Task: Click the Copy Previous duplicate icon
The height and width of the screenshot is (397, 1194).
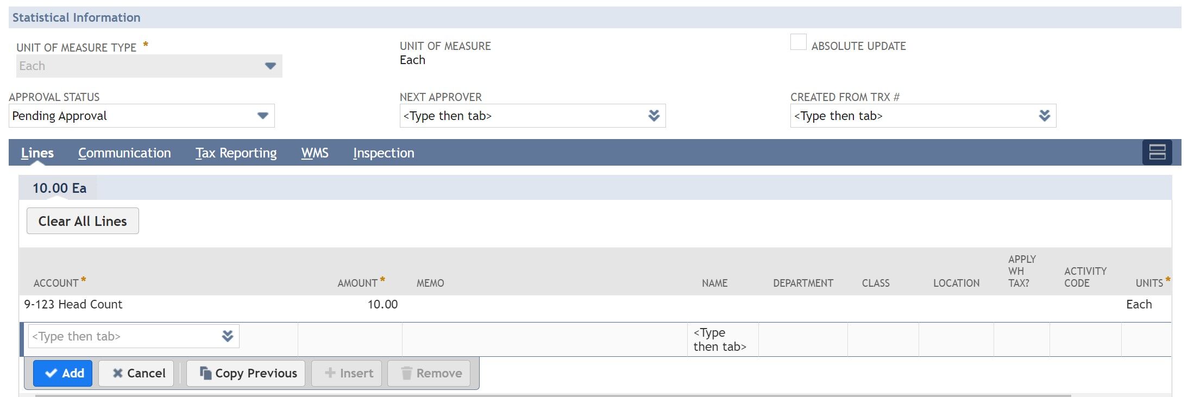Action: click(x=204, y=373)
